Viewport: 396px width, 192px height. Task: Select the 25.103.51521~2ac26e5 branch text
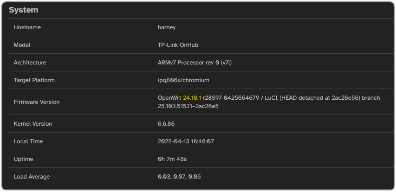pyautogui.click(x=188, y=106)
